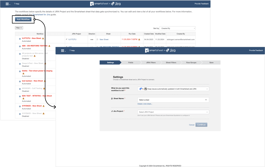
Task: Select the Settings wizard step
Action: pyautogui.click(x=110, y=63)
